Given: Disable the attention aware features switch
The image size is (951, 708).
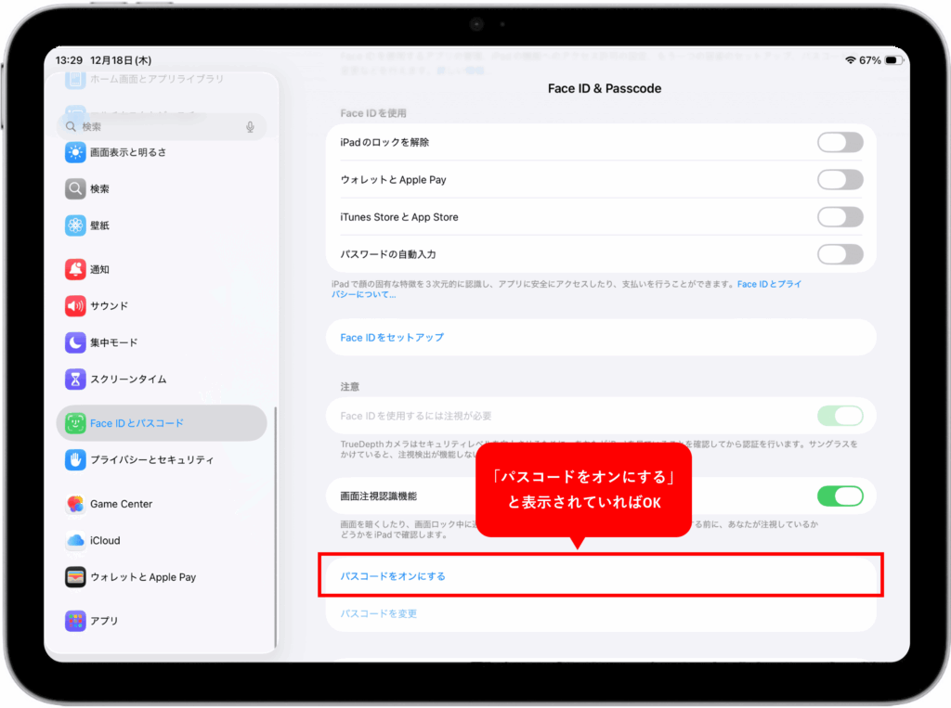Looking at the screenshot, I should [x=840, y=496].
